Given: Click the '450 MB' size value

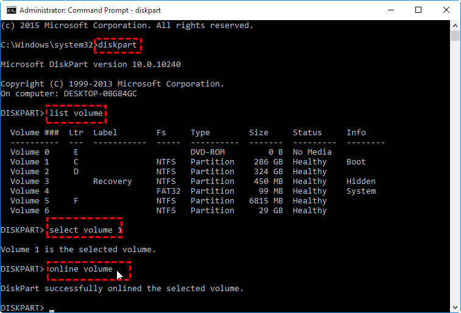Looking at the screenshot, I should [x=269, y=181].
